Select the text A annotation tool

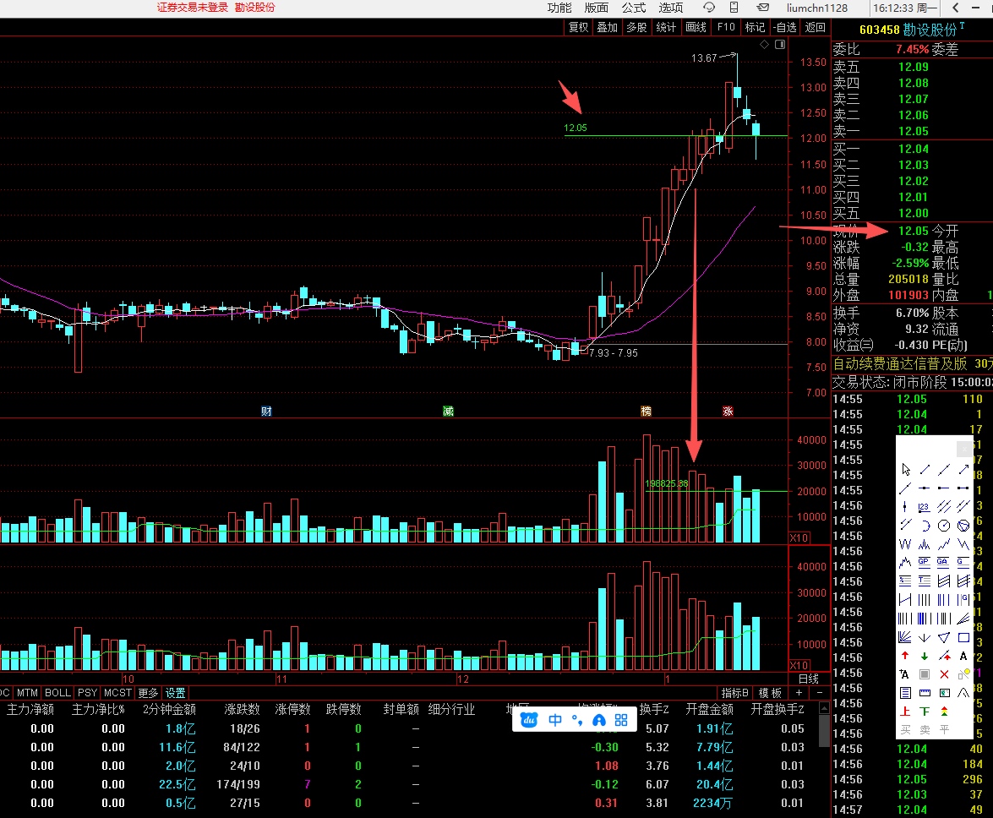963,656
